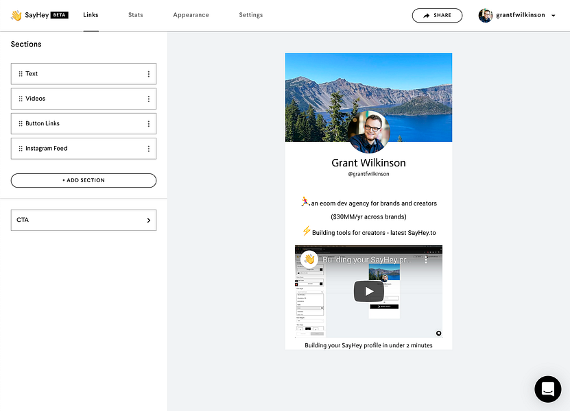Screen dimensions: 570x411
Task: Open the Button Links three-dot menu
Action: click(x=148, y=124)
